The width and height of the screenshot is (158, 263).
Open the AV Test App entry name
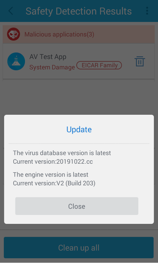point(48,57)
